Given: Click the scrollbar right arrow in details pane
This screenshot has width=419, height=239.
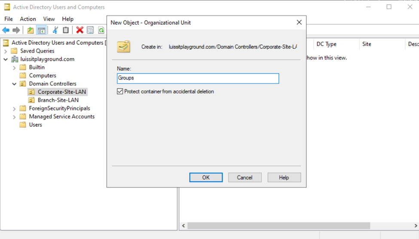Looking at the screenshot, I should 416,226.
